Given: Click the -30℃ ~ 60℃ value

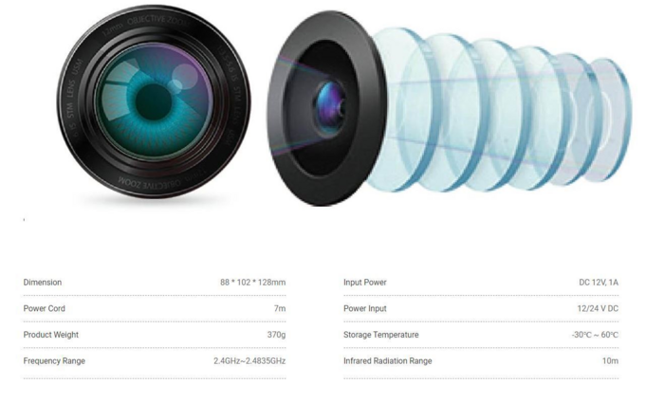Looking at the screenshot, I should tap(595, 335).
